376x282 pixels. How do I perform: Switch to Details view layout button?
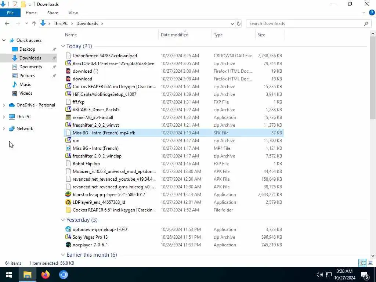362,263
